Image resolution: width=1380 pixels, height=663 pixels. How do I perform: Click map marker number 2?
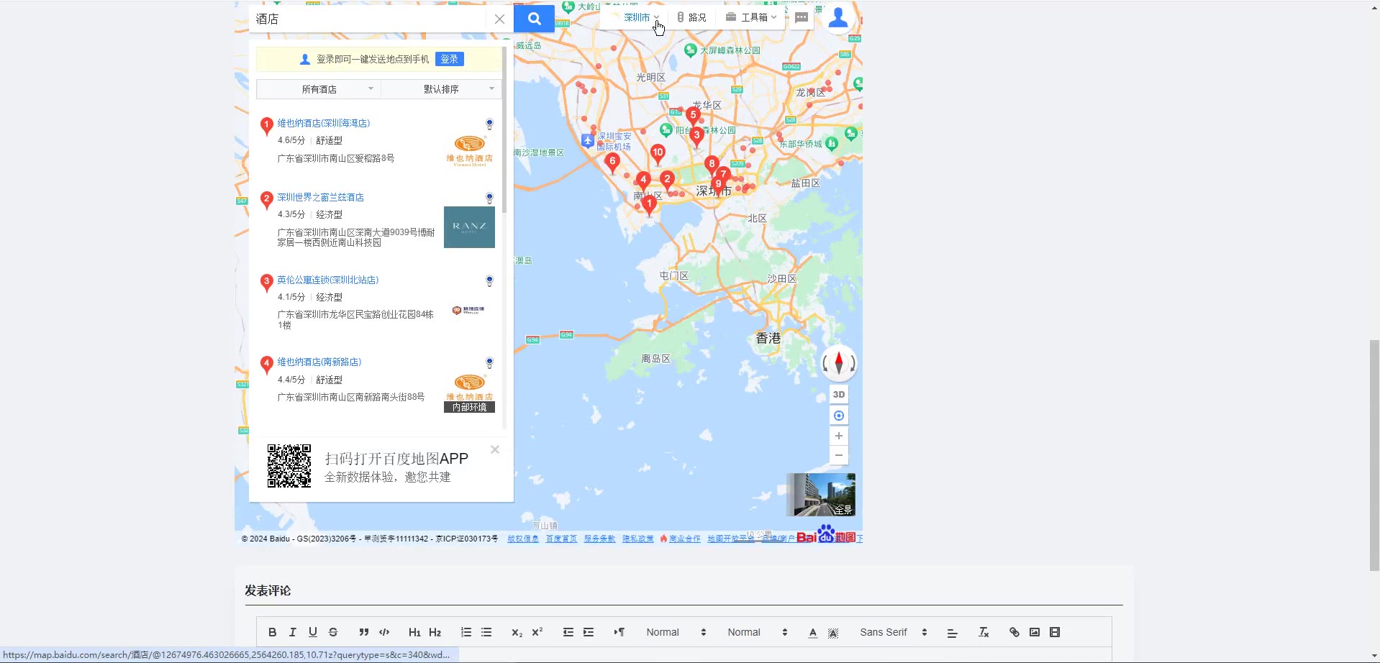pyautogui.click(x=667, y=180)
